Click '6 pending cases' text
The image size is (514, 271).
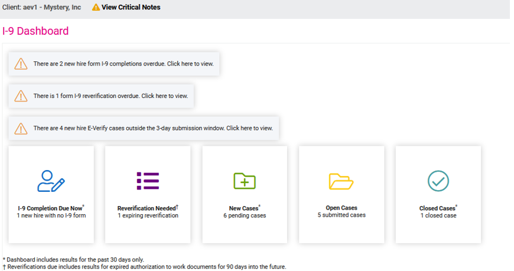pyautogui.click(x=245, y=216)
